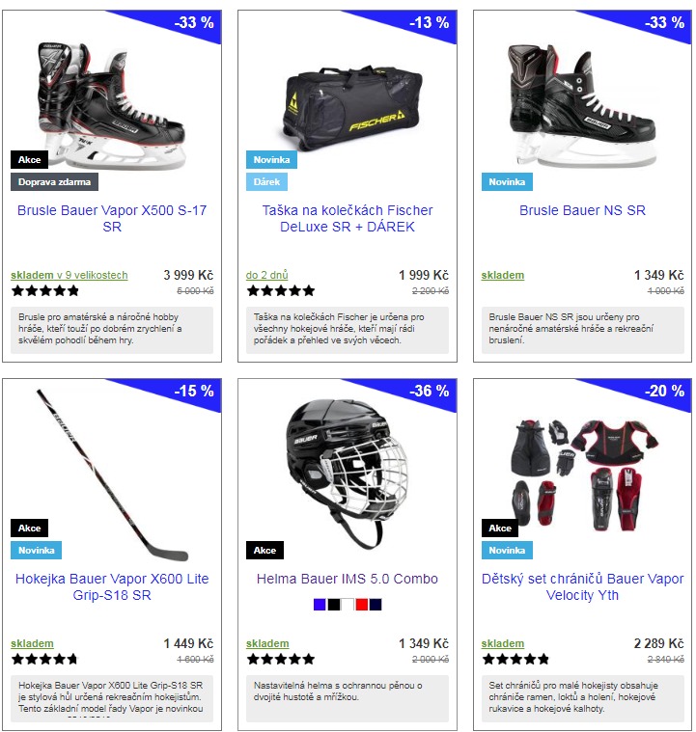Open the Helma Bauer IMS 5.0 Combo link
This screenshot has height=732, width=696.
(348, 579)
